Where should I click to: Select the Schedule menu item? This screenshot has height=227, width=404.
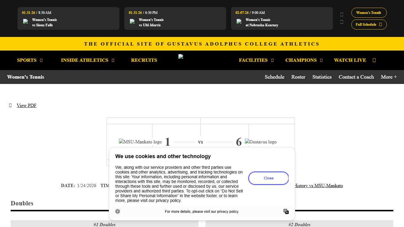tap(274, 77)
